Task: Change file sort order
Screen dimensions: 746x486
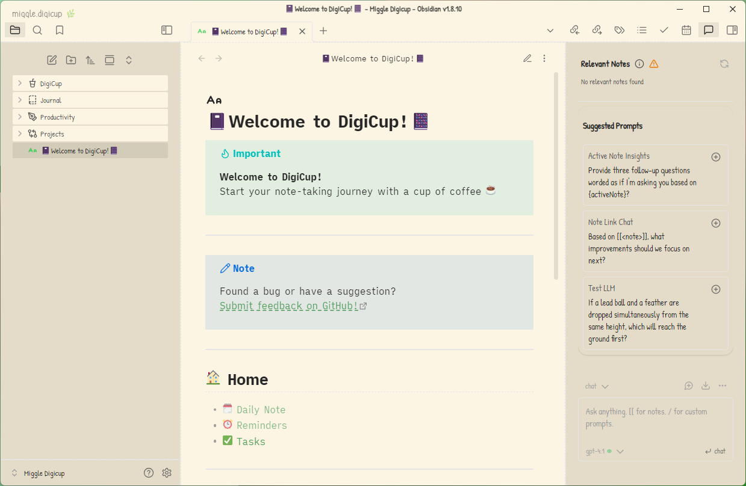Action: click(90, 60)
